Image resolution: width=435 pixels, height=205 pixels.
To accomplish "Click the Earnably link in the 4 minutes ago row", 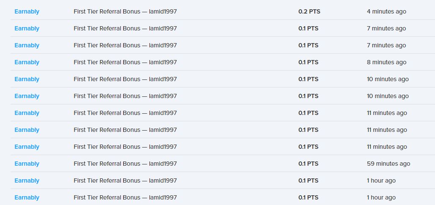I will [27, 11].
